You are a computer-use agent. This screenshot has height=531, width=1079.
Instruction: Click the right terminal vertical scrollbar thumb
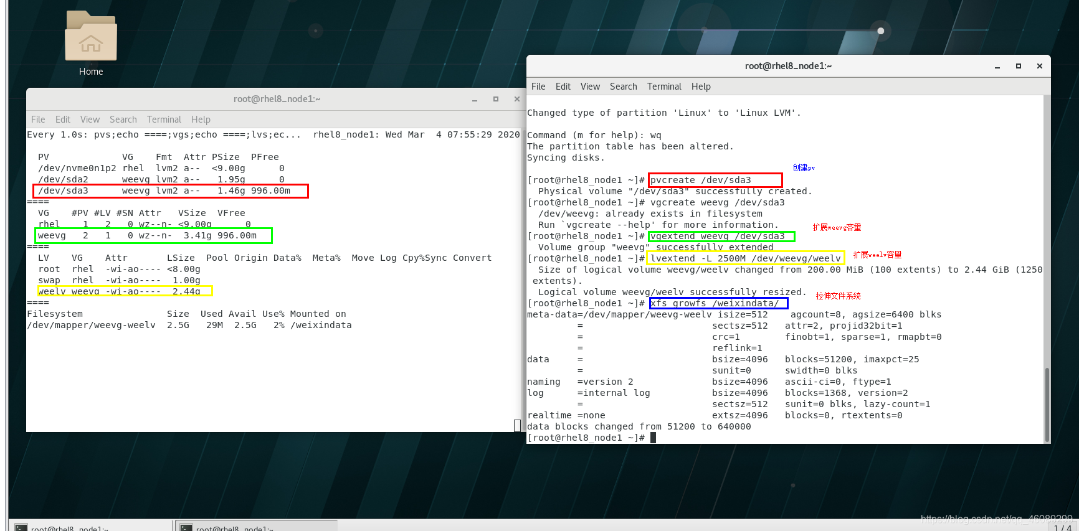[1047, 403]
